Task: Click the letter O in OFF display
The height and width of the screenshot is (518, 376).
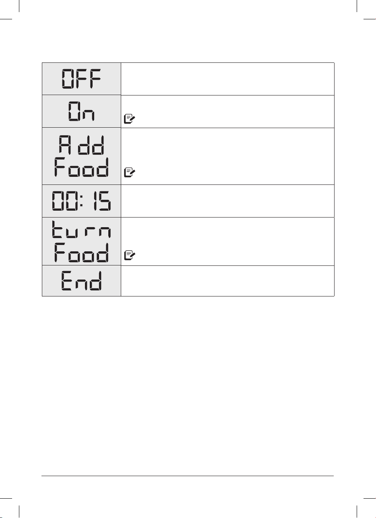Action: click(x=67, y=79)
